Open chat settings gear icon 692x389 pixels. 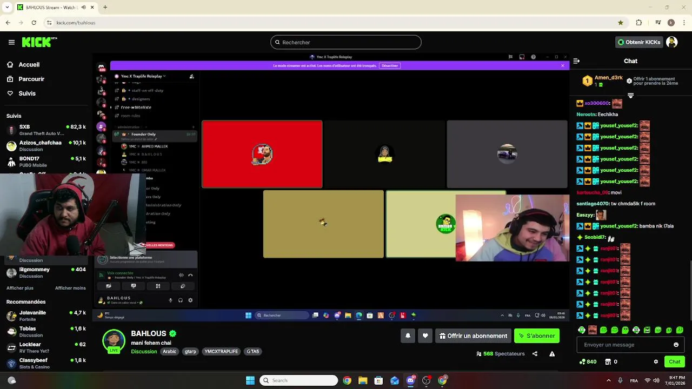click(x=656, y=361)
